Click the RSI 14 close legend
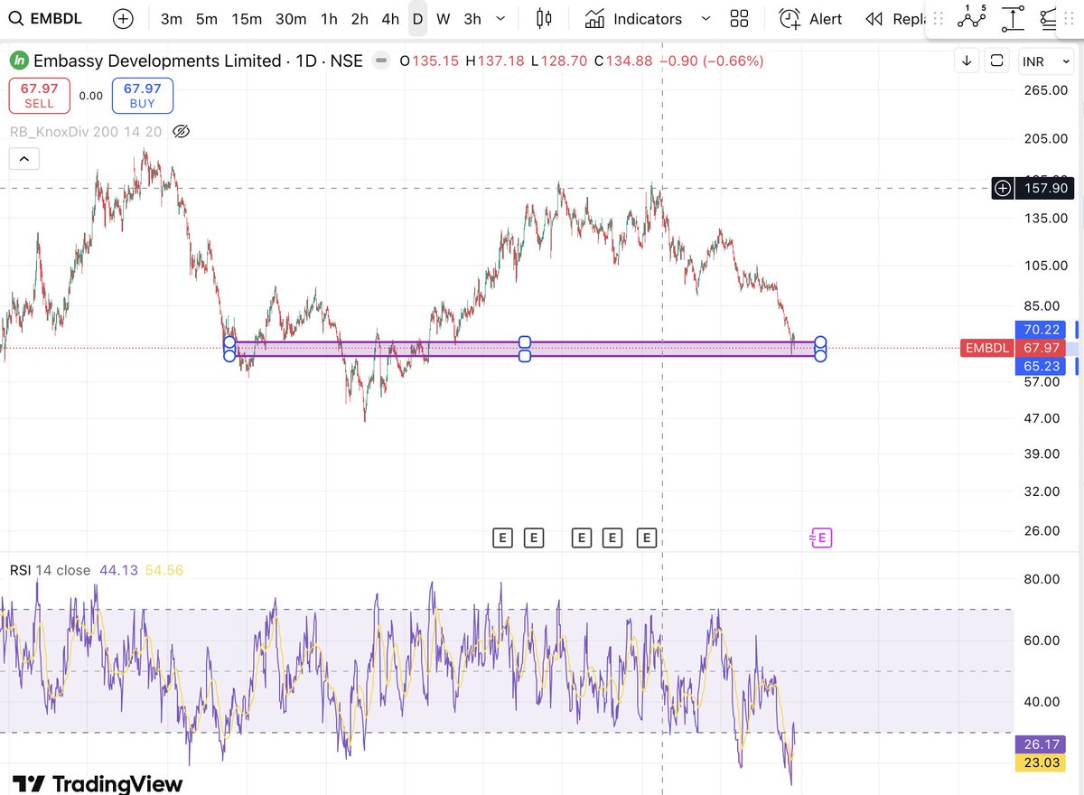The height and width of the screenshot is (795, 1084). [x=51, y=570]
